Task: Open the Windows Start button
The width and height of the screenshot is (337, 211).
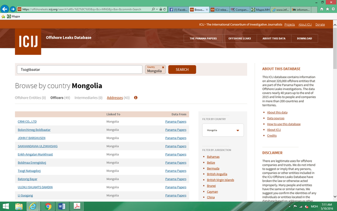Action: (x=6, y=207)
